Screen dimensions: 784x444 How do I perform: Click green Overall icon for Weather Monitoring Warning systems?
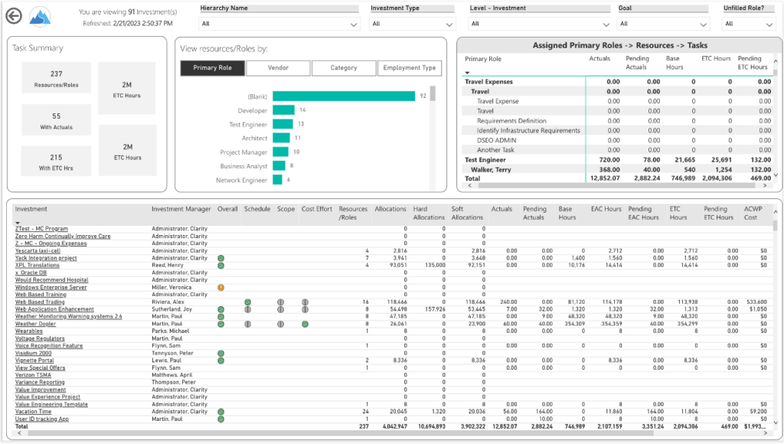221,316
